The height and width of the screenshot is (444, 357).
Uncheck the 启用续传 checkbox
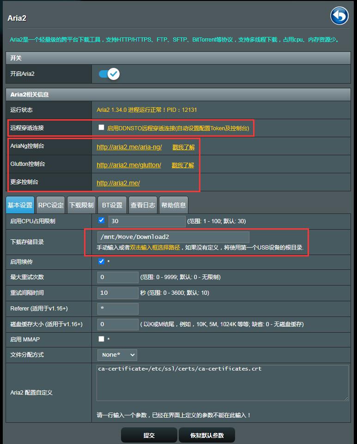point(101,261)
